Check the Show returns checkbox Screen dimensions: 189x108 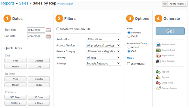(129, 64)
